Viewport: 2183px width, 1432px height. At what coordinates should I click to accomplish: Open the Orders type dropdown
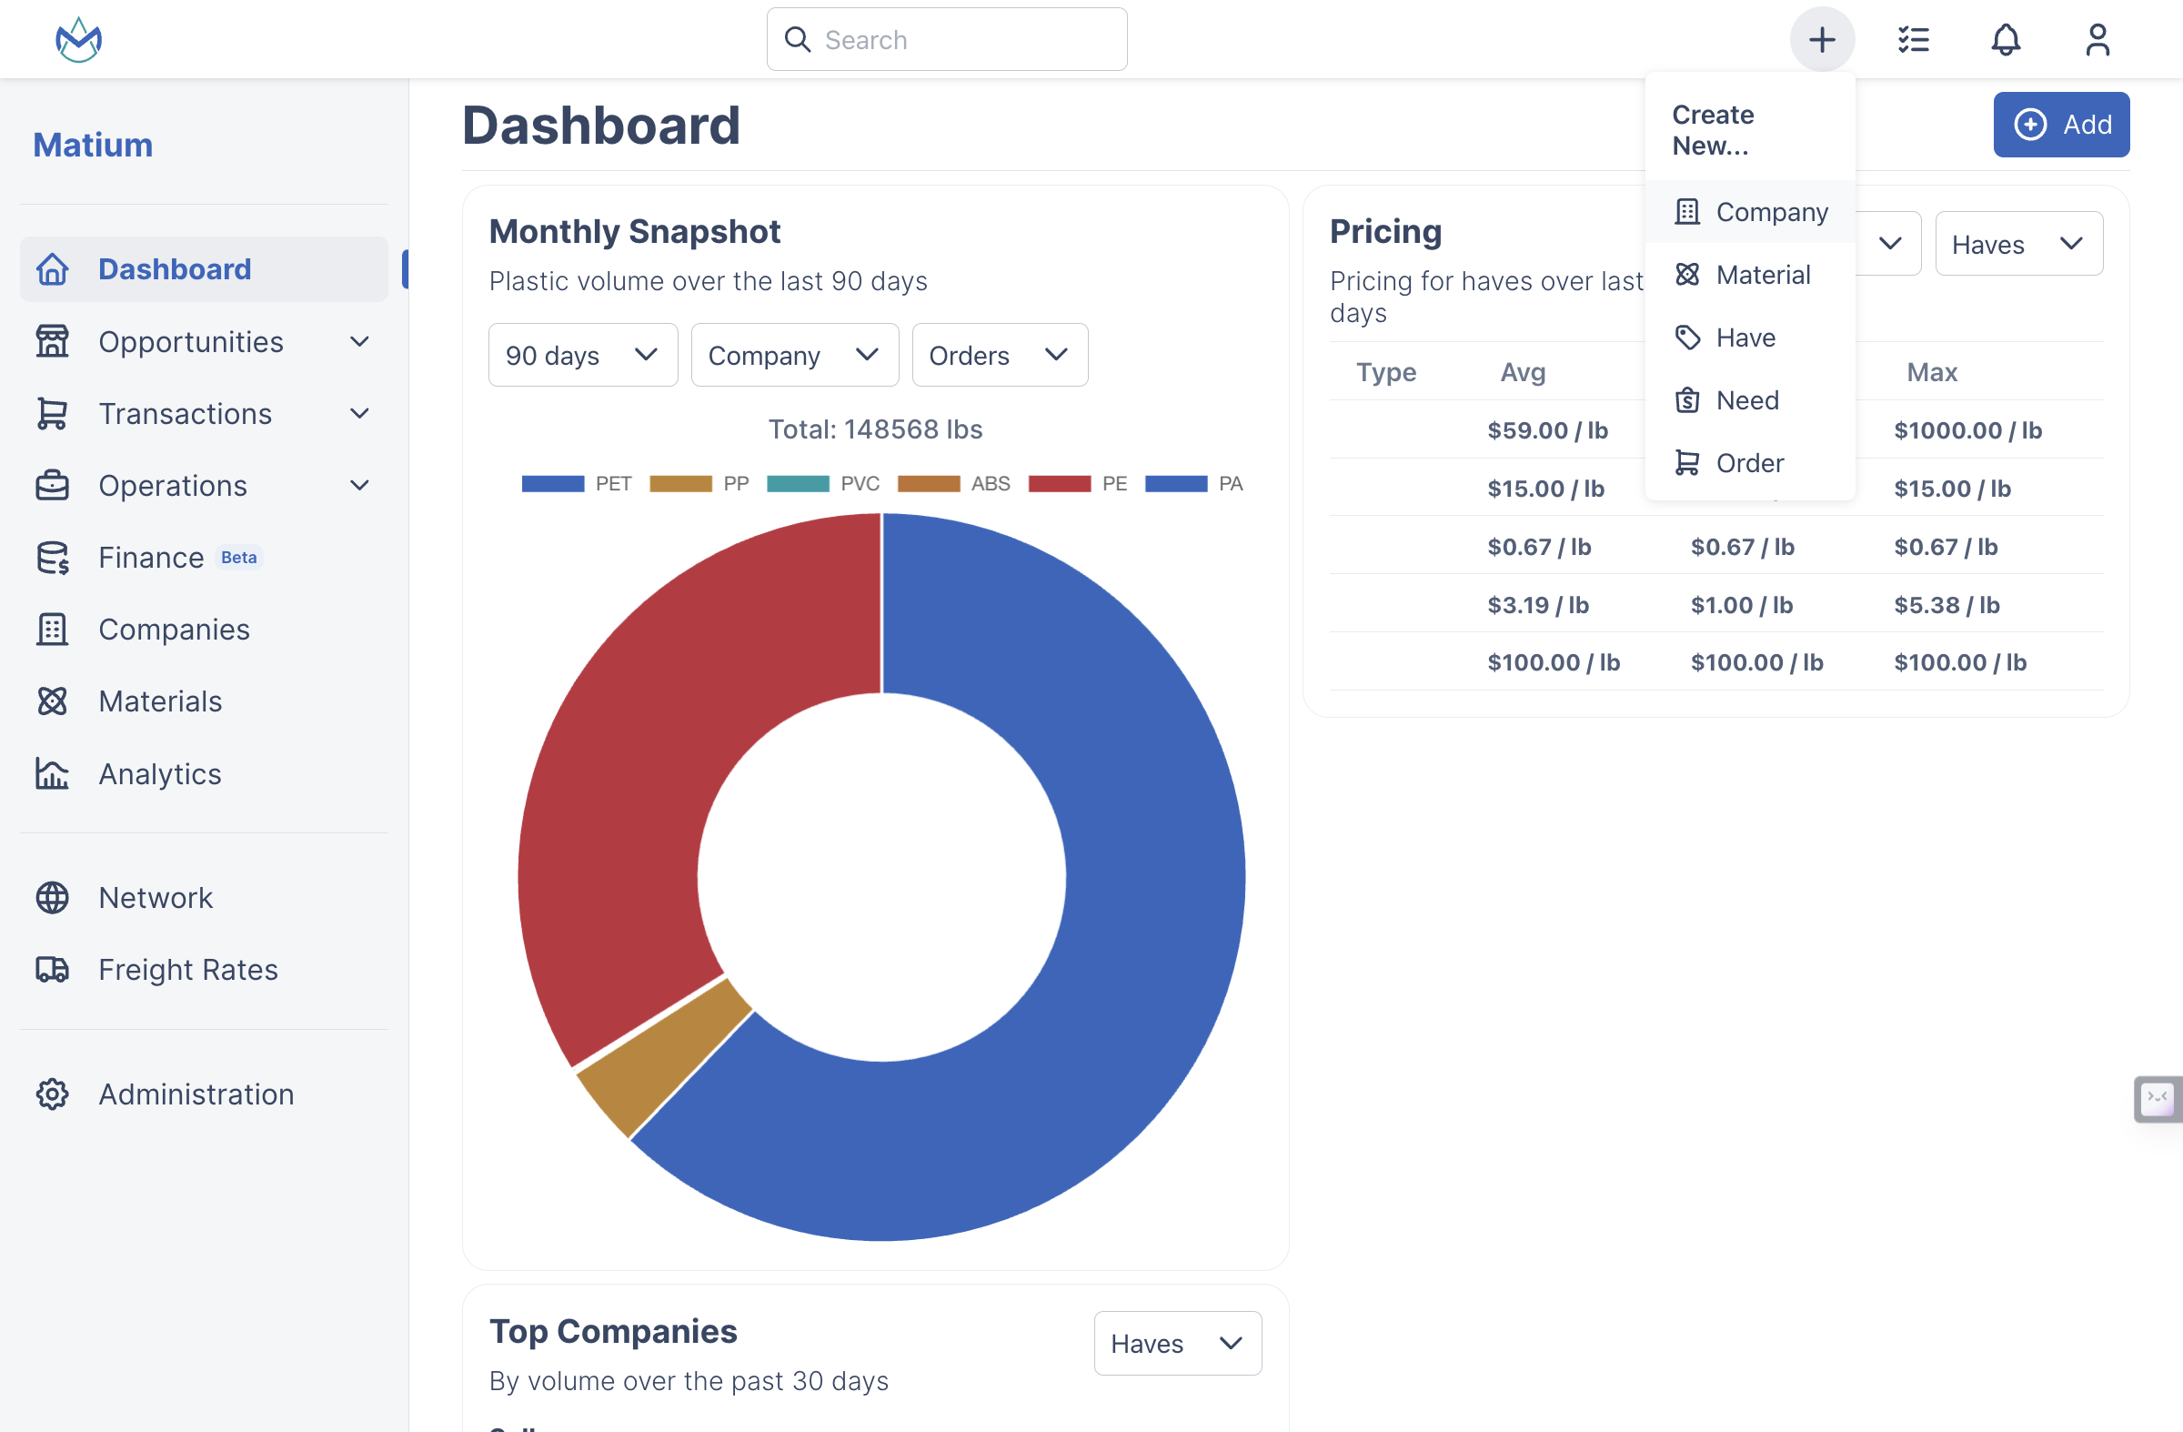pyautogui.click(x=1000, y=355)
